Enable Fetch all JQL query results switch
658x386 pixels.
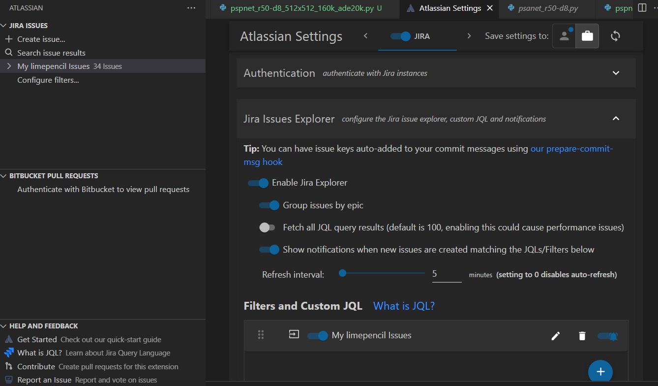click(x=268, y=227)
